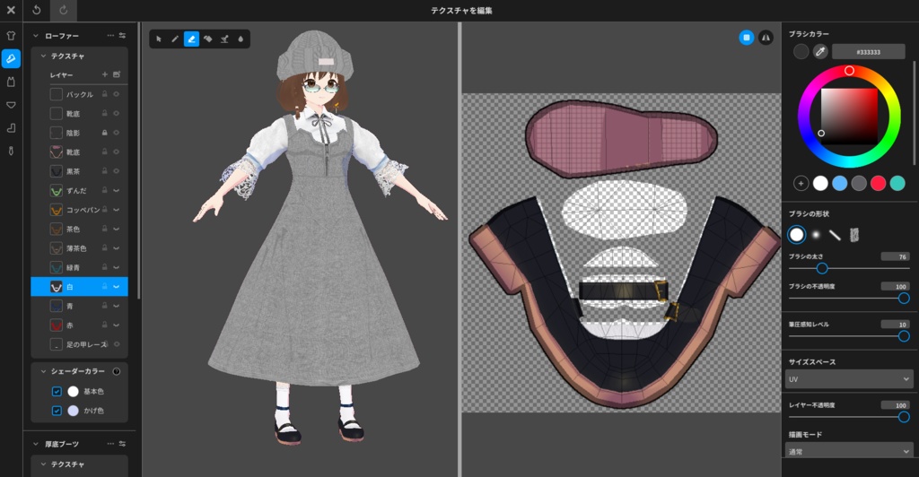Open ローファー more options menu (three dots)
Screen dimensions: 919x477
pos(110,36)
